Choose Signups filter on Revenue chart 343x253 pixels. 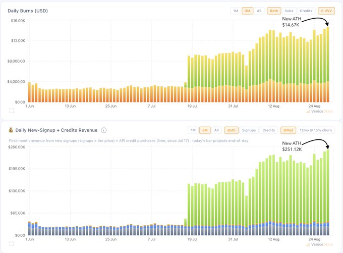pyautogui.click(x=249, y=130)
